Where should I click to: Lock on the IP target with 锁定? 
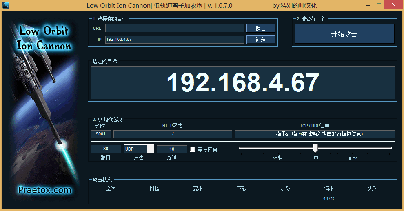260,40
